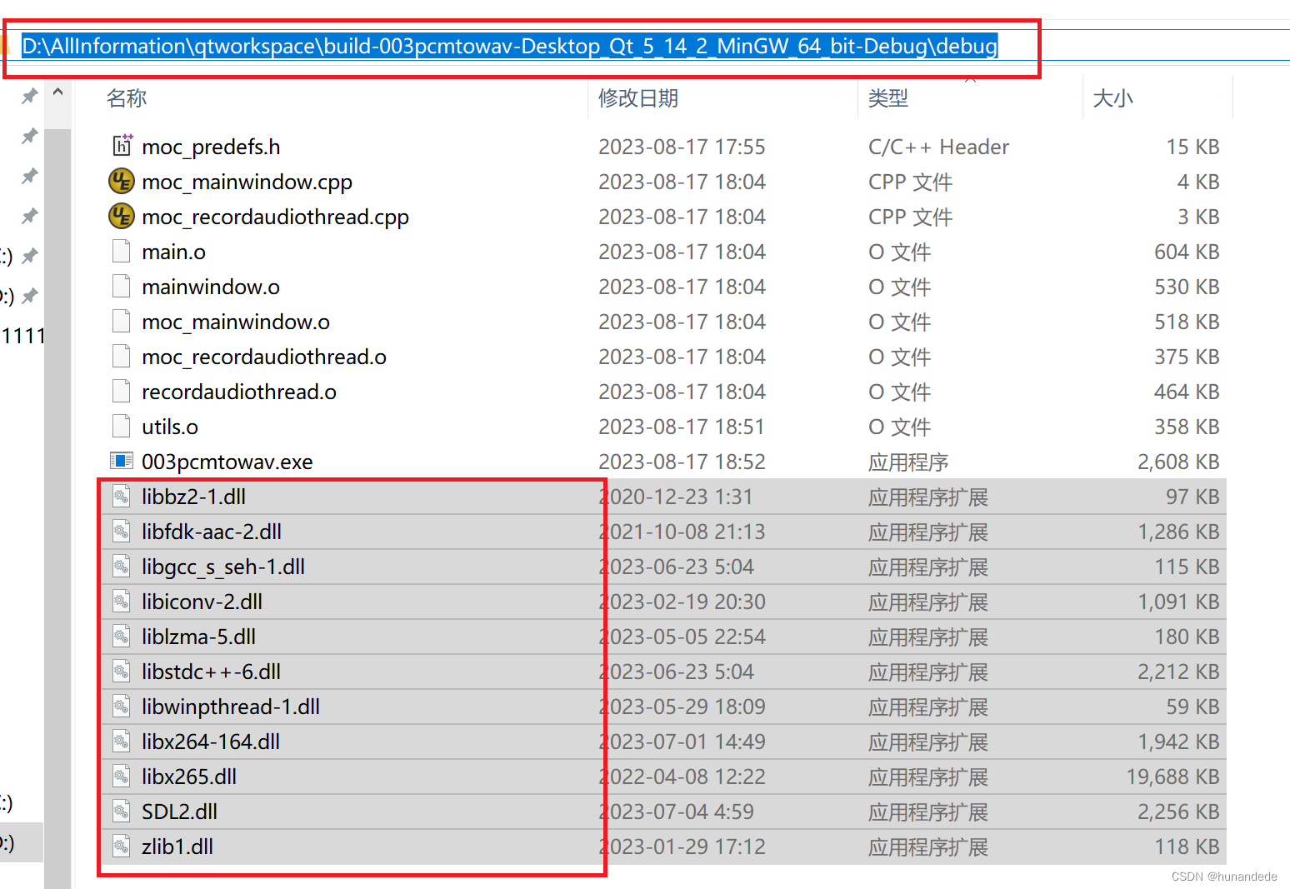Image resolution: width=1290 pixels, height=889 pixels.
Task: Select the file name libx264-164.dll
Action: click(211, 742)
